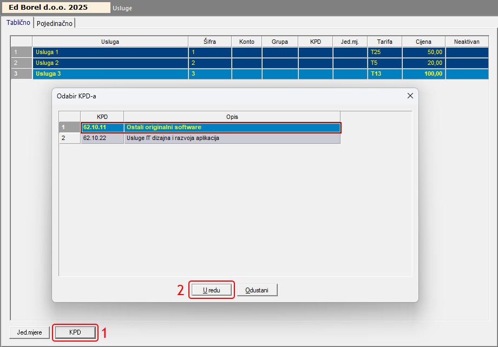Select the Usluga 2 row
Viewport: 498px width, 347px height.
(x=110, y=63)
